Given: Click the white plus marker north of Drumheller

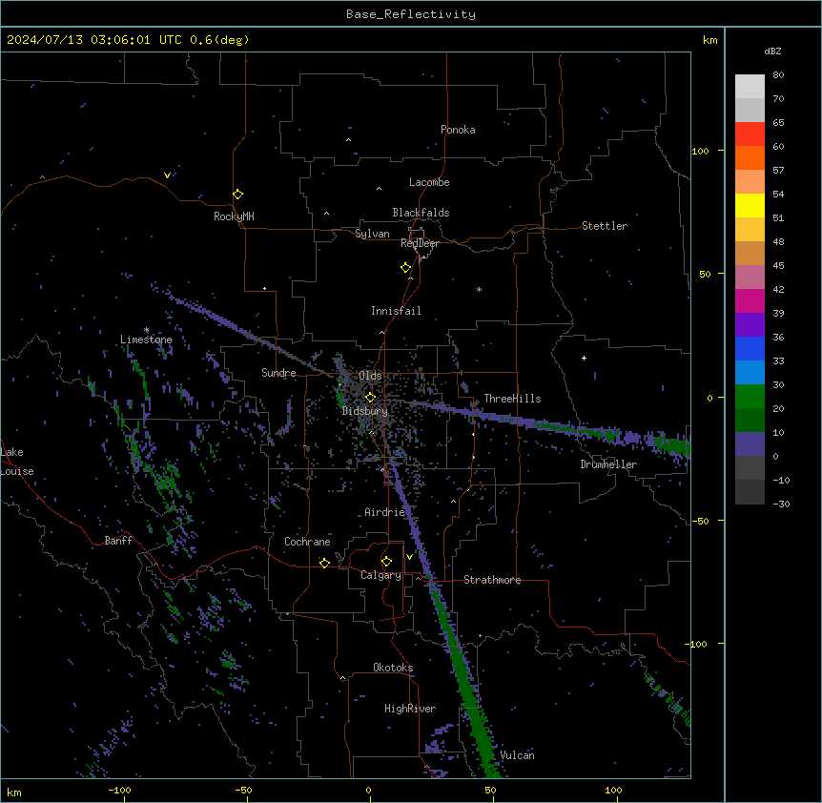Looking at the screenshot, I should [584, 358].
